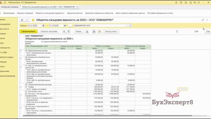Select row 19.04 НДС по приобретенным услугам

click(x=88, y=81)
